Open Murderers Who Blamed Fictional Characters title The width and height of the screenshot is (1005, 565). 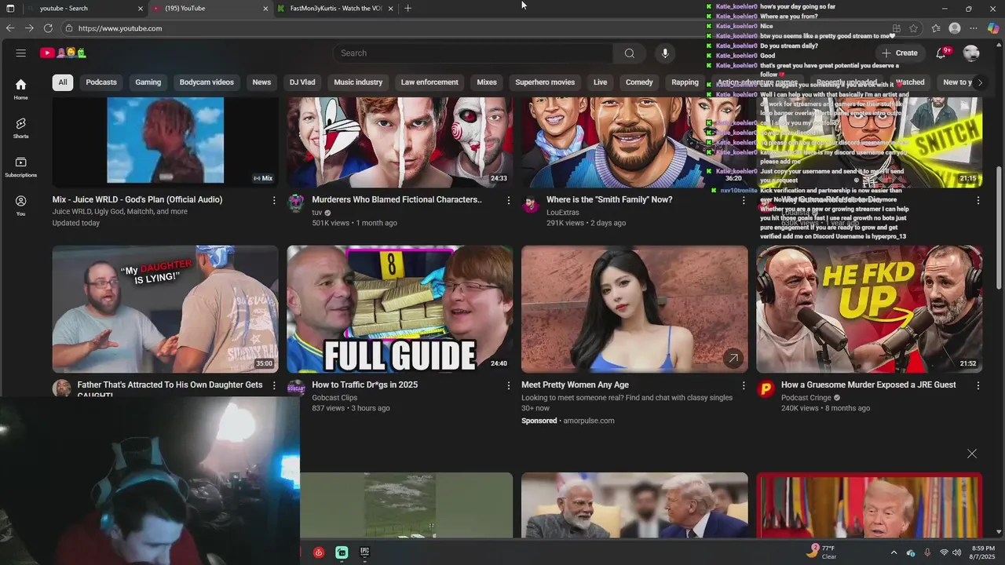pos(397,200)
